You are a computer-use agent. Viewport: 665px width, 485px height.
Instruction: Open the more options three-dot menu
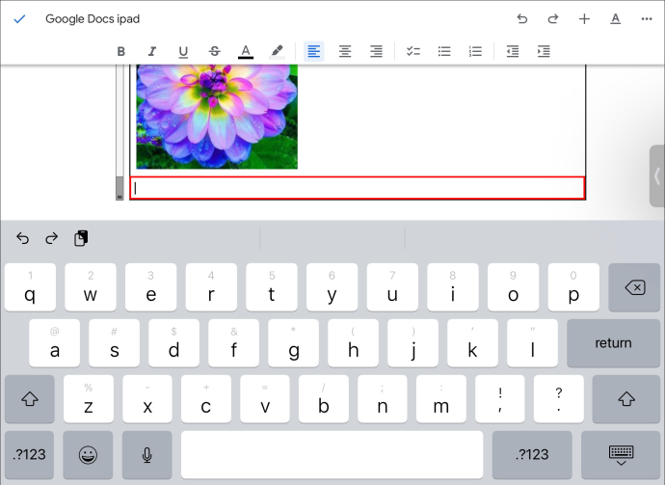coord(647,19)
